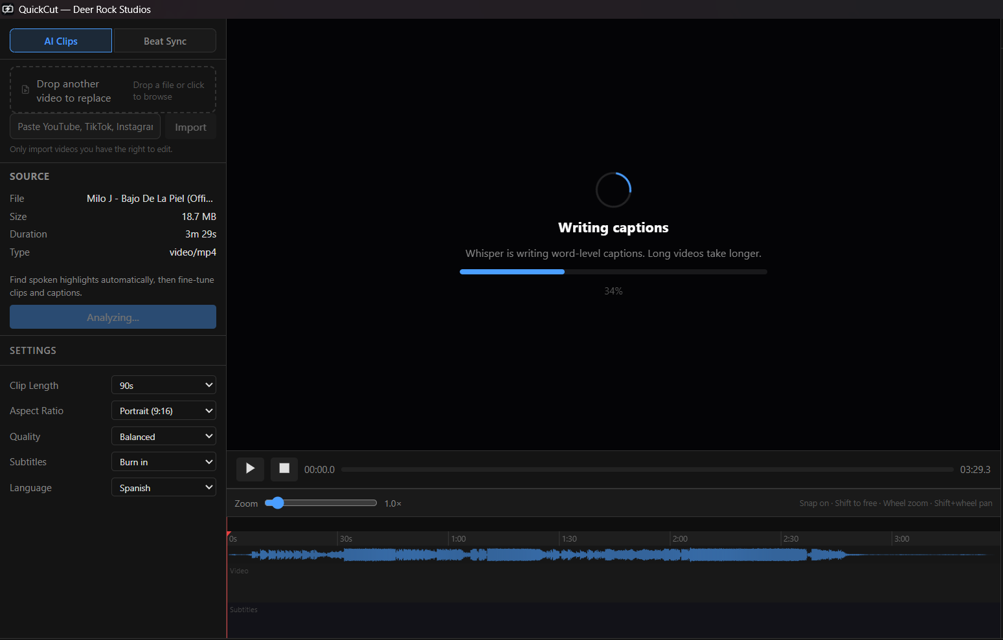Open the Clip Length dropdown
Screen dimensions: 1003x640
164,385
